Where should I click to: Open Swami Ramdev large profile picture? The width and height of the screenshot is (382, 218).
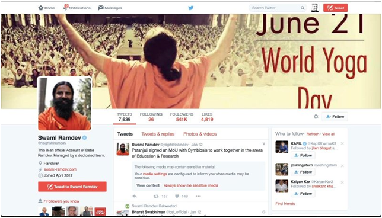(64, 104)
